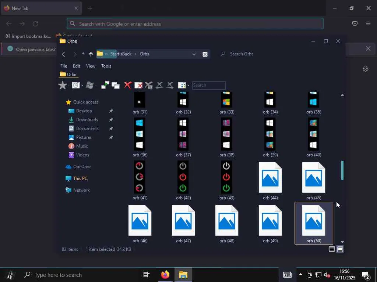The image size is (377, 282).
Task: Open notification center with 2 notifications
Action: (x=365, y=275)
